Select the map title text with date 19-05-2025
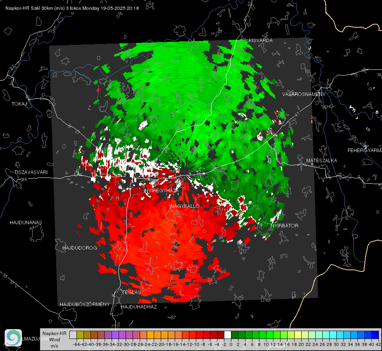This screenshot has width=382, height=351. click(x=72, y=8)
